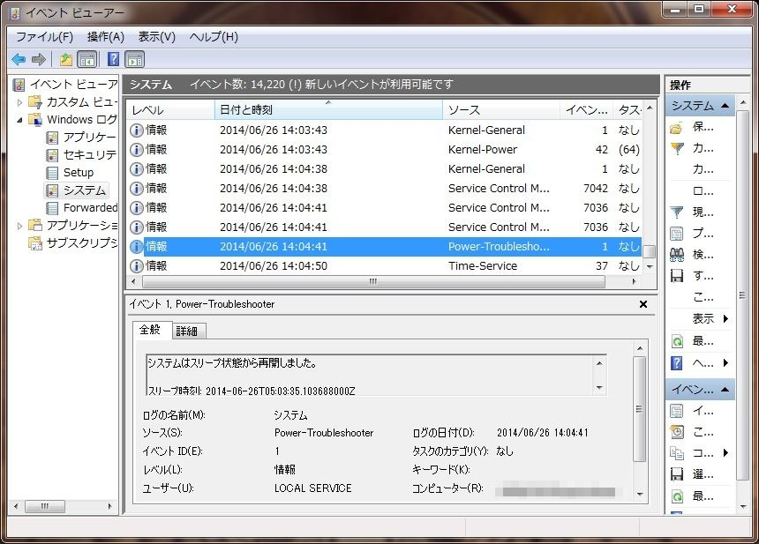
Task: Click down arrow of description text scrollbar
Action: pyautogui.click(x=600, y=388)
